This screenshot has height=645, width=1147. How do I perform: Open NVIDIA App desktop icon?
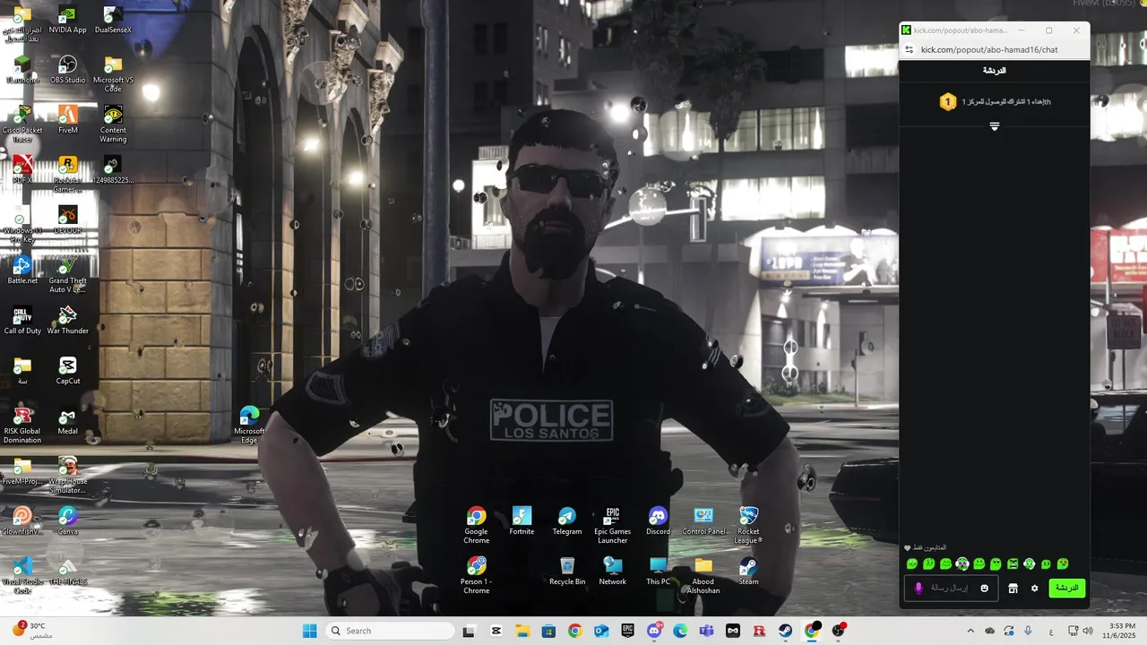click(68, 20)
